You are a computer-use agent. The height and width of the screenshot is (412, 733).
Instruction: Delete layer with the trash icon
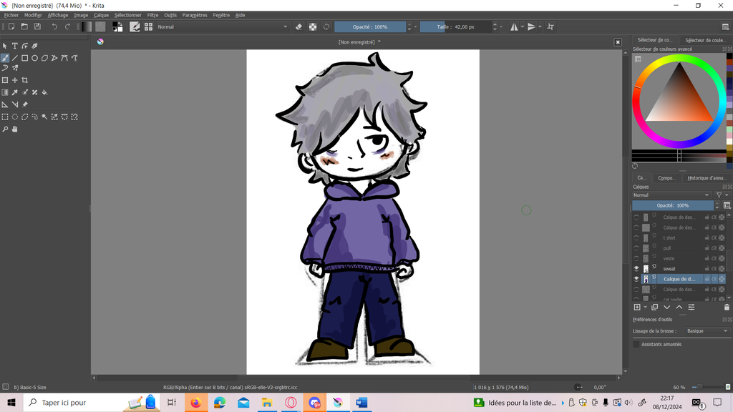click(727, 307)
